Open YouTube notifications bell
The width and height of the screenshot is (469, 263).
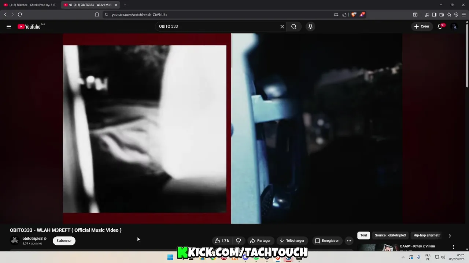(440, 27)
